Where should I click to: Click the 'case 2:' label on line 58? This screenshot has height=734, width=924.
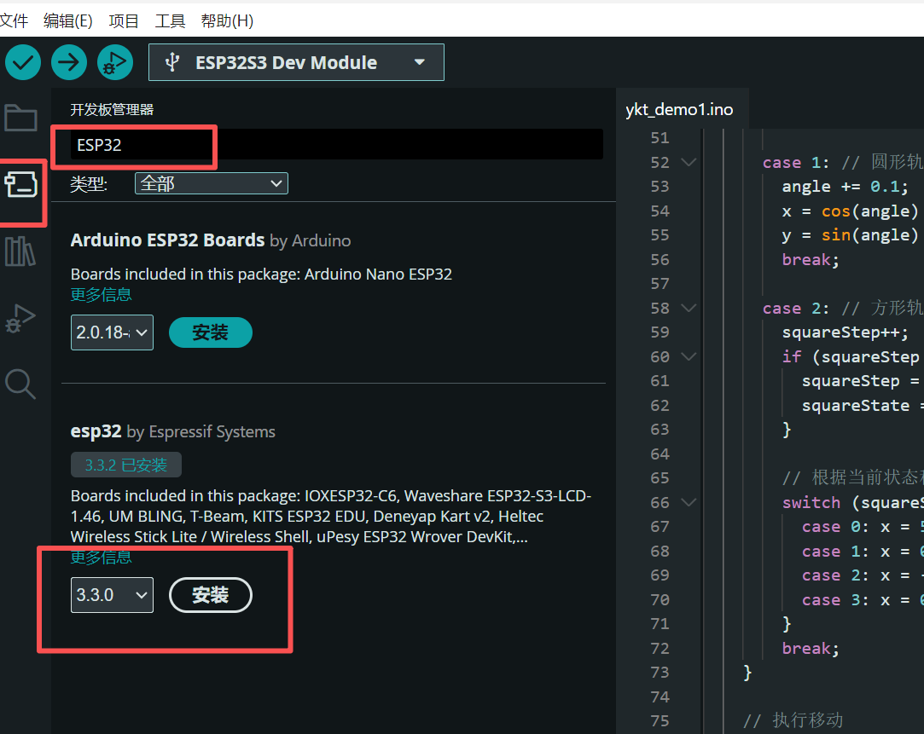796,309
